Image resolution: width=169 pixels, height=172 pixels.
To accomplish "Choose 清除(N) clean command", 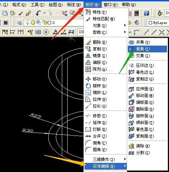I will coord(147,146).
